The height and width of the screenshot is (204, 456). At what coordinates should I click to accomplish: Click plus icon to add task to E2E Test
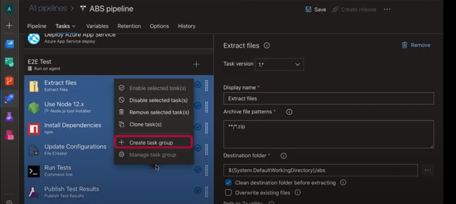(196, 64)
